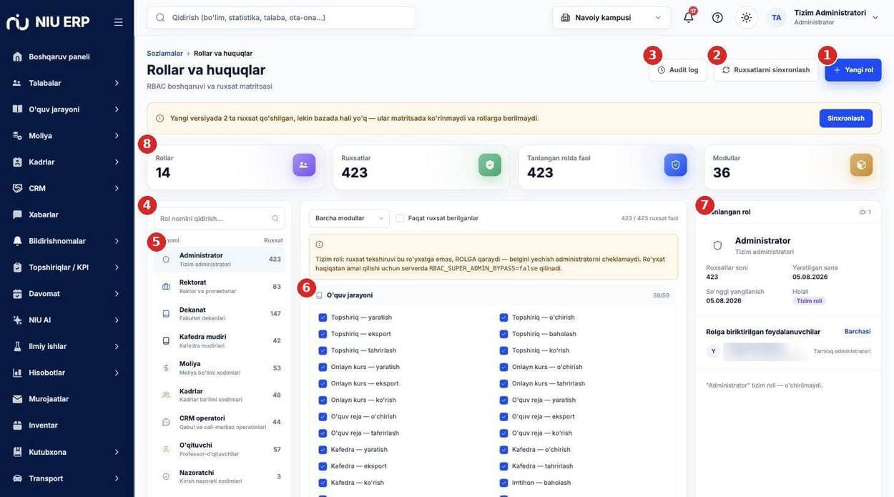Open the Barcha modullar filter dropdown
Image resolution: width=894 pixels, height=497 pixels.
[349, 218]
